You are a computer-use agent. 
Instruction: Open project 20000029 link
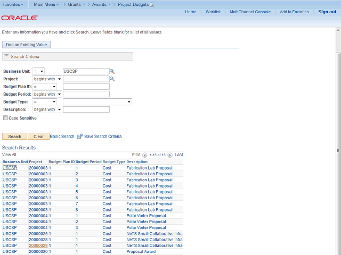pyautogui.click(x=38, y=245)
